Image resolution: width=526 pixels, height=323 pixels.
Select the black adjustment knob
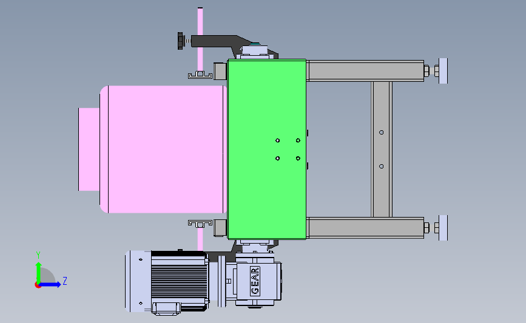point(180,41)
